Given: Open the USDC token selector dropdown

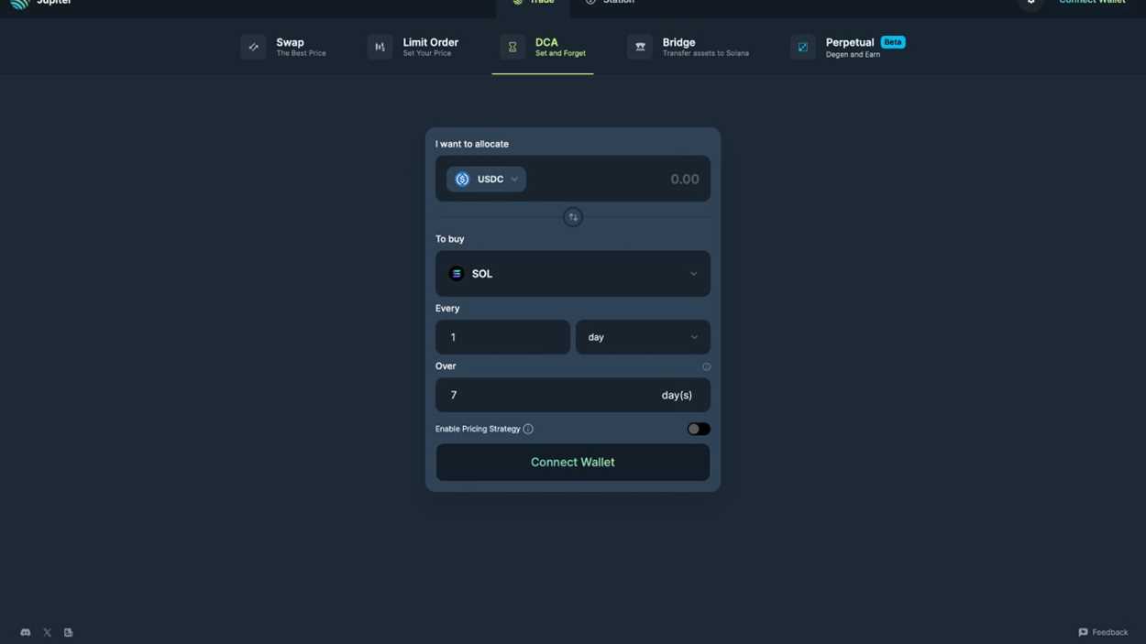Looking at the screenshot, I should click(486, 180).
